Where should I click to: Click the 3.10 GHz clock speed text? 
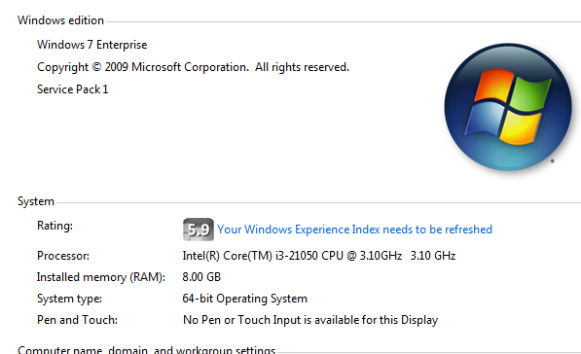click(433, 256)
